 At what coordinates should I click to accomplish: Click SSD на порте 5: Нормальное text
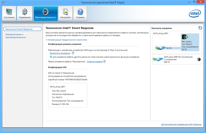pyautogui.click(x=61, y=73)
